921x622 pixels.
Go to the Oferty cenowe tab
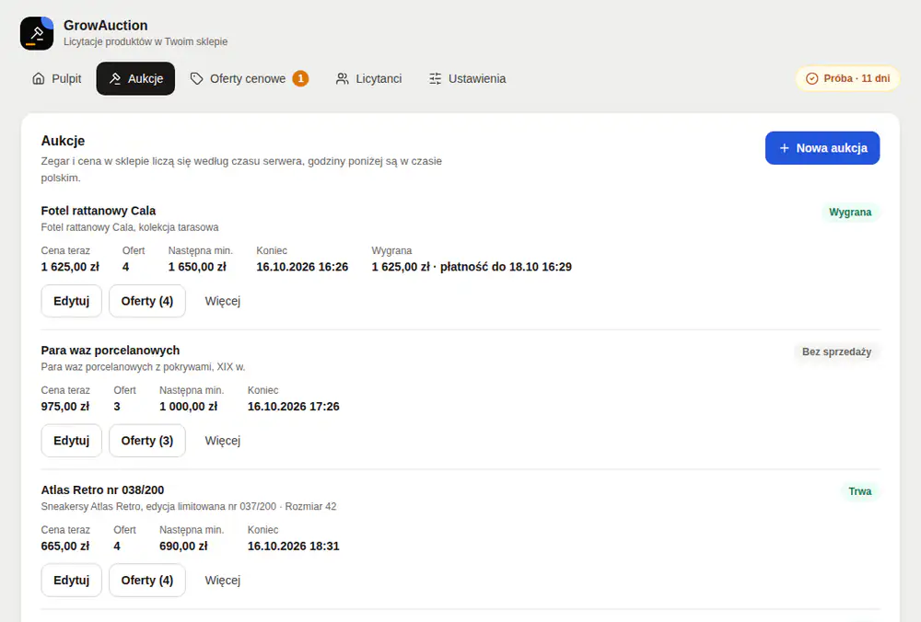click(x=249, y=78)
